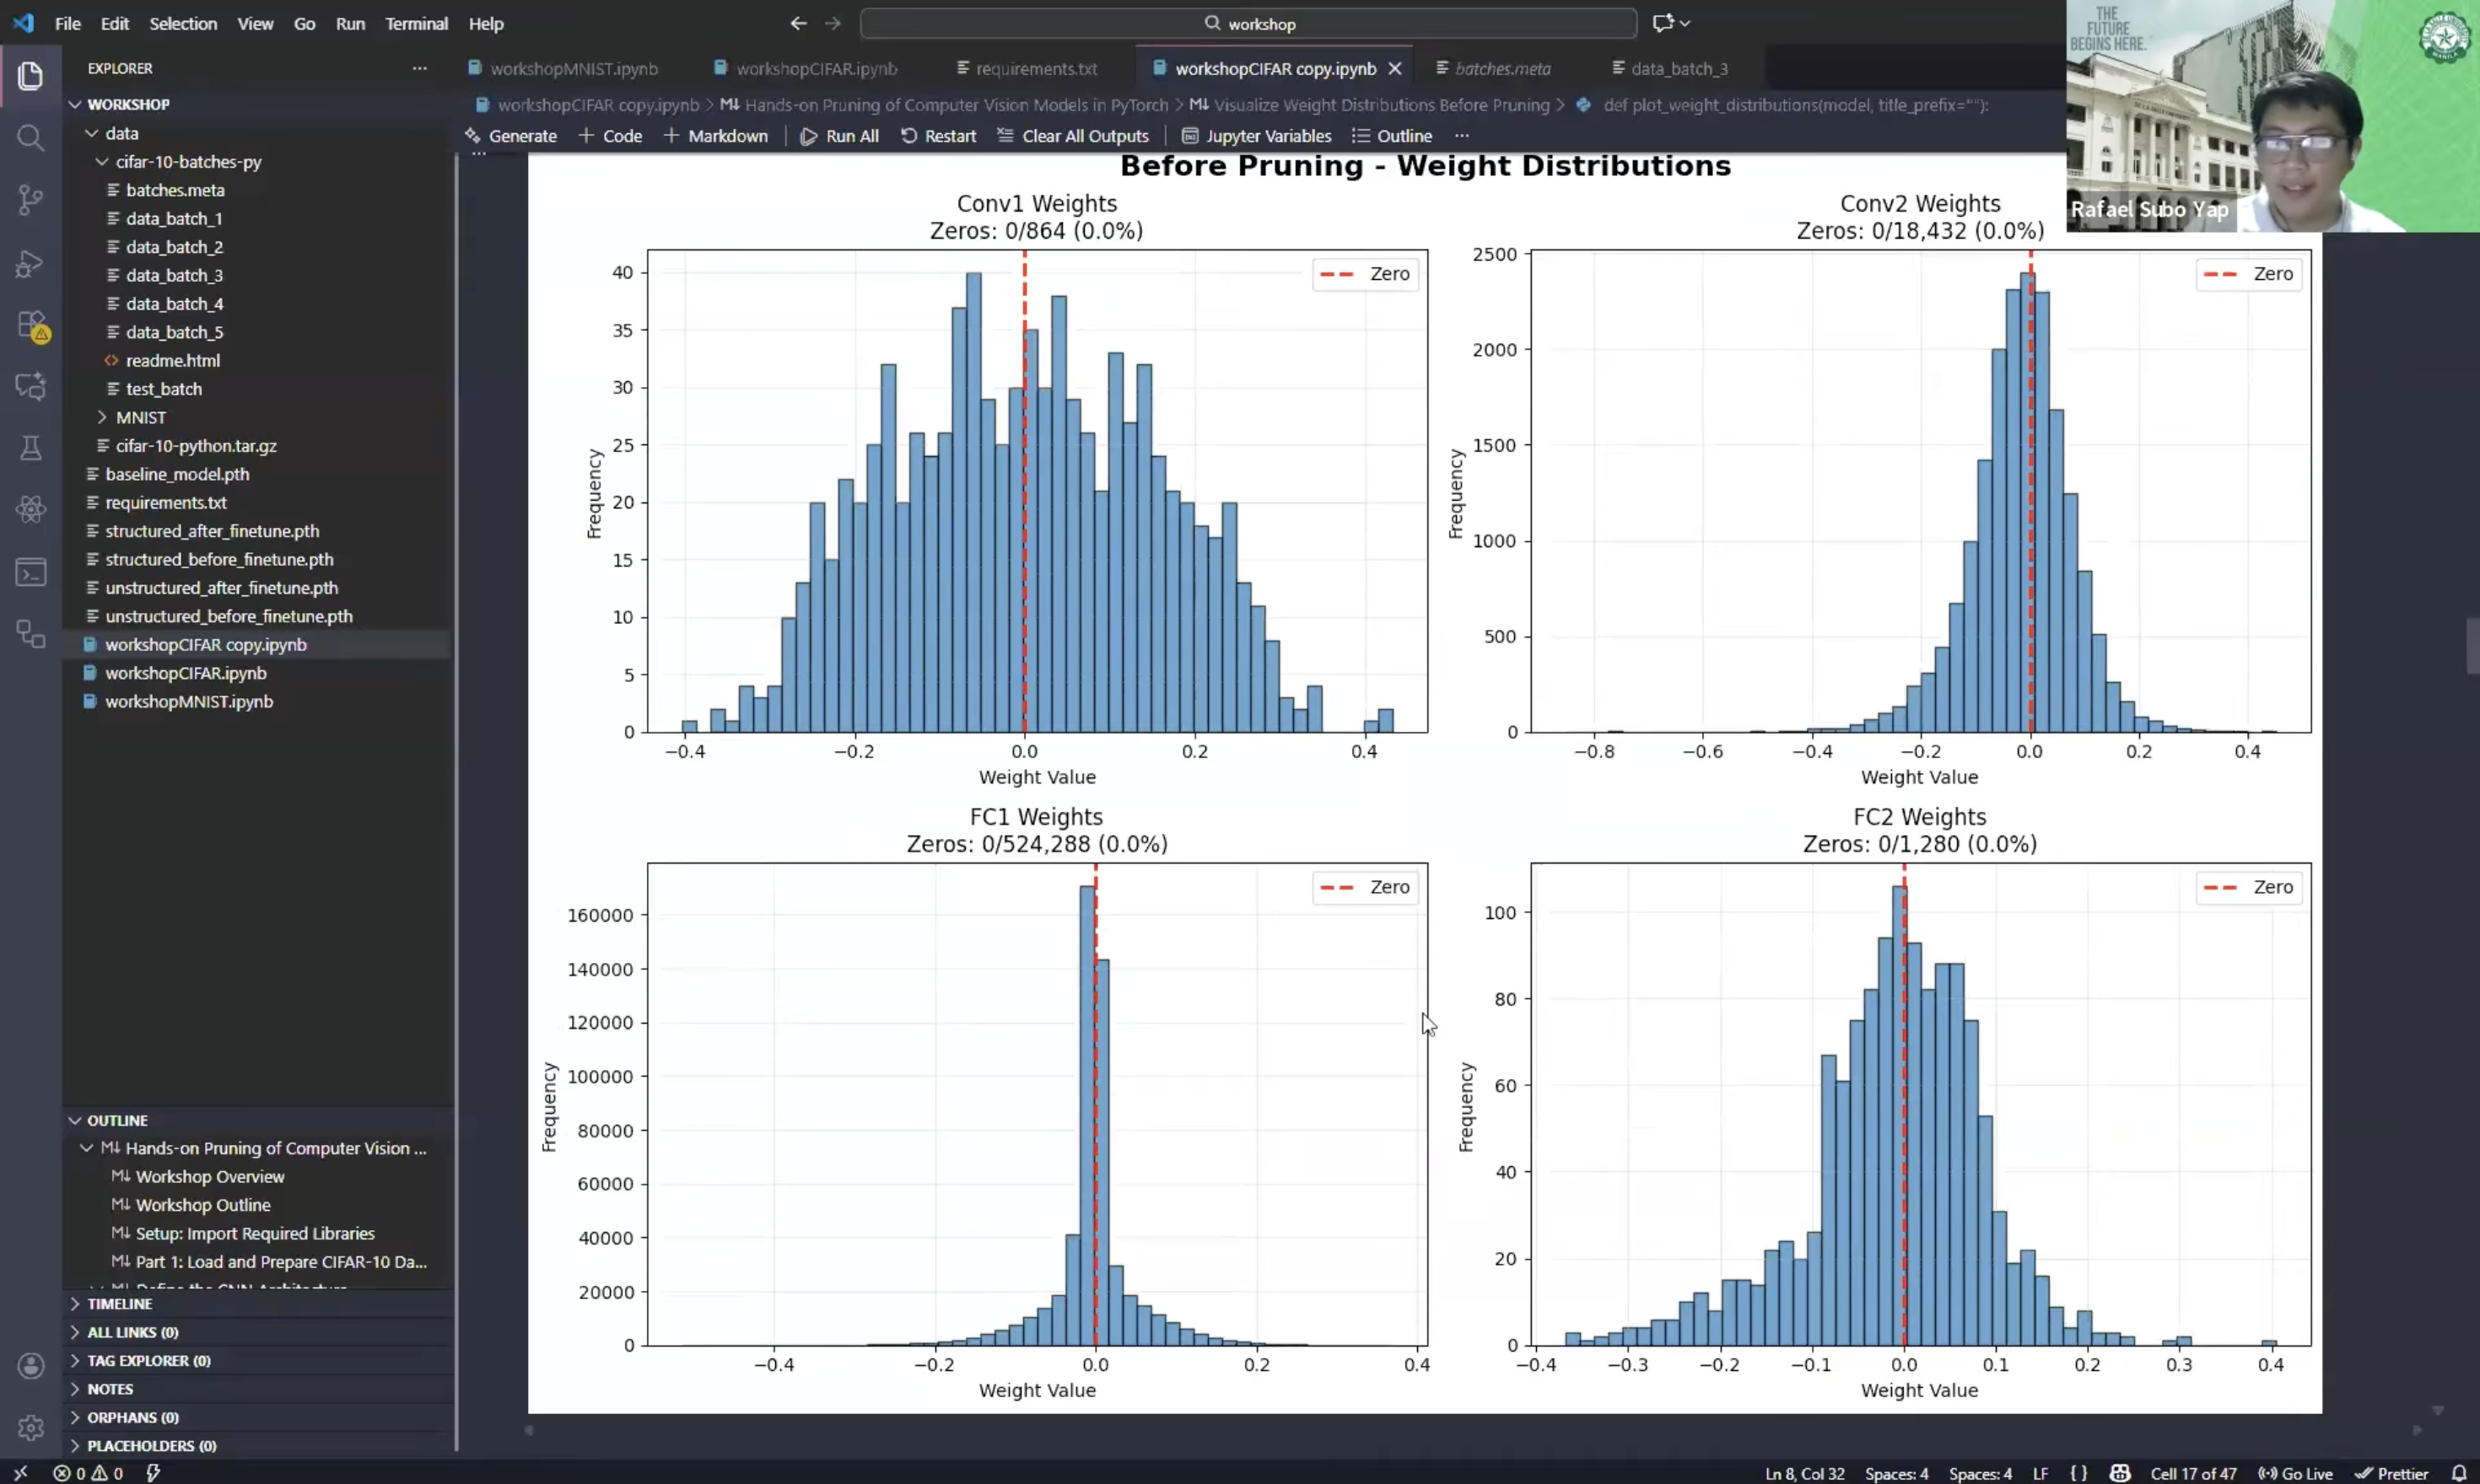This screenshot has height=1484, width=2480.
Task: Open the Accounts icon in activity bar
Action: point(30,1366)
